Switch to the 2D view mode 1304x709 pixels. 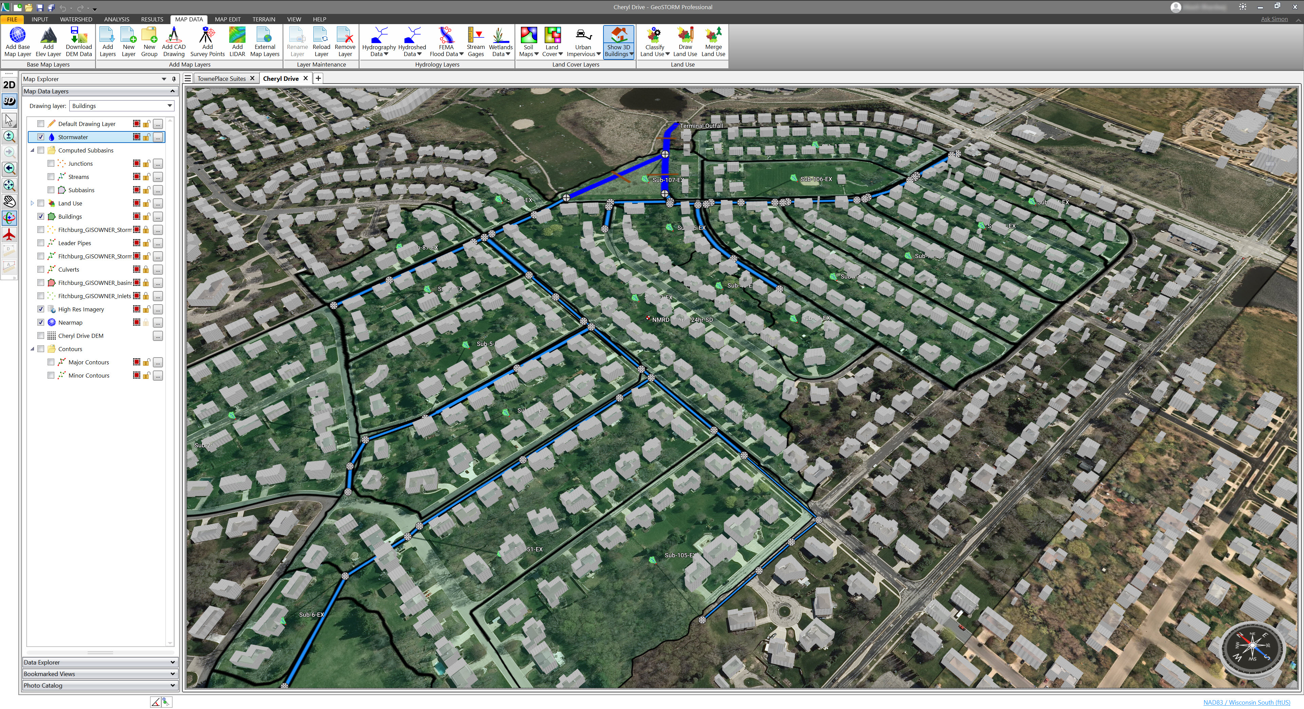tap(9, 85)
